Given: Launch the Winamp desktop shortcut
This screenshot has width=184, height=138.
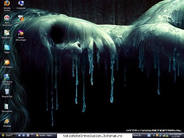Looking at the screenshot, I should (7, 123).
